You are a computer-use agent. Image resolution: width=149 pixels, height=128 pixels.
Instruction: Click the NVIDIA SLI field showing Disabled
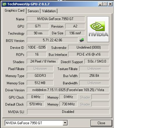[68, 112]
